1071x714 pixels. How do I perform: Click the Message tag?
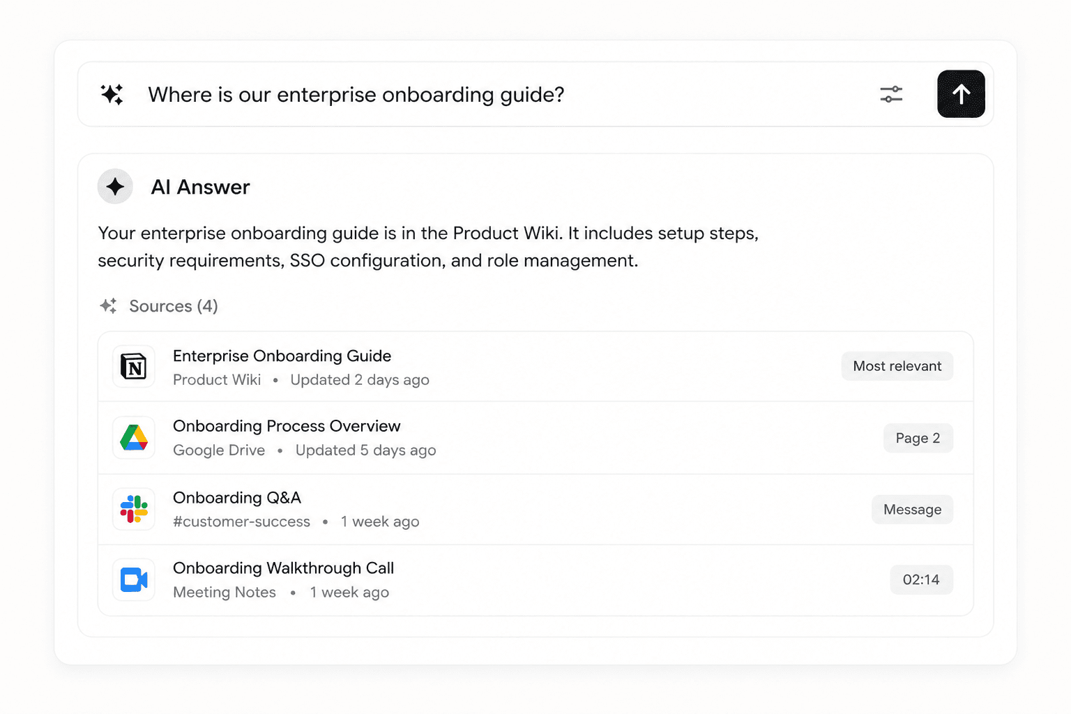pyautogui.click(x=912, y=510)
